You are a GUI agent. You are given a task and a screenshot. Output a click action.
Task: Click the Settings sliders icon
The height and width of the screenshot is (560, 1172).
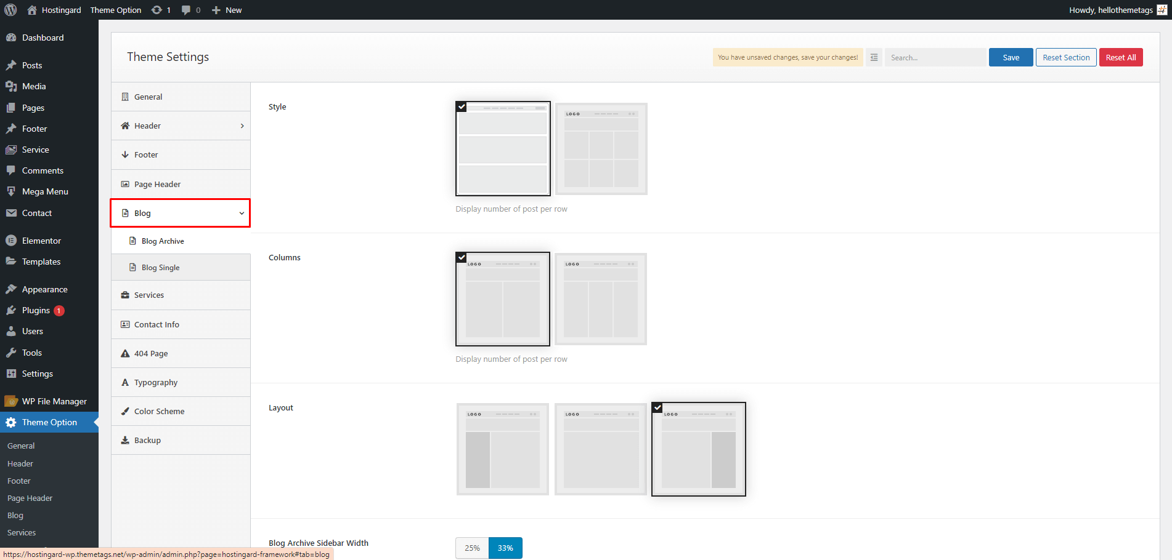(x=11, y=374)
